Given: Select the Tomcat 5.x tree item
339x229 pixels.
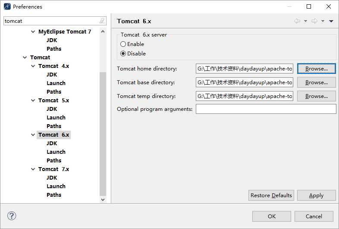Looking at the screenshot, I should pos(53,101).
